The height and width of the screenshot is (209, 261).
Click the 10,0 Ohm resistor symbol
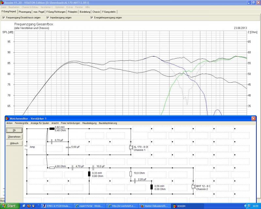(x=130, y=174)
